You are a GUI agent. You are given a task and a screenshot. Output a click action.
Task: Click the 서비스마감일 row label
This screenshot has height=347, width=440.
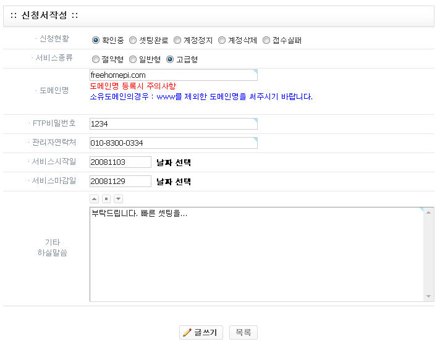54,180
